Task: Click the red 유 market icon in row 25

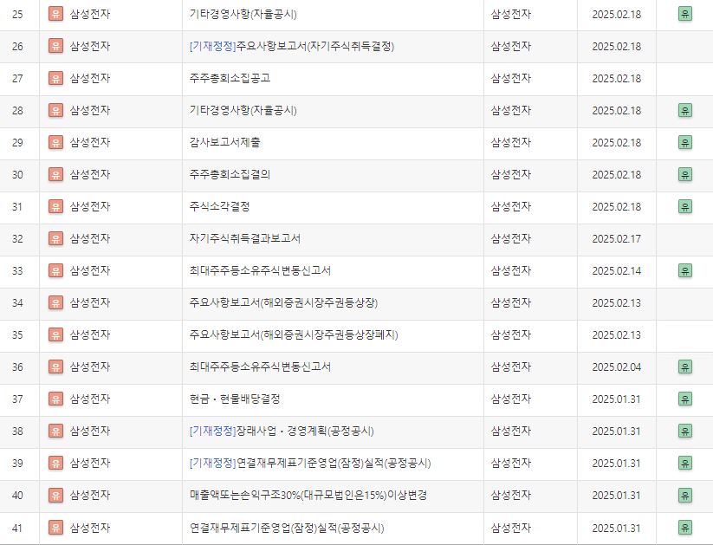Action: click(x=55, y=14)
